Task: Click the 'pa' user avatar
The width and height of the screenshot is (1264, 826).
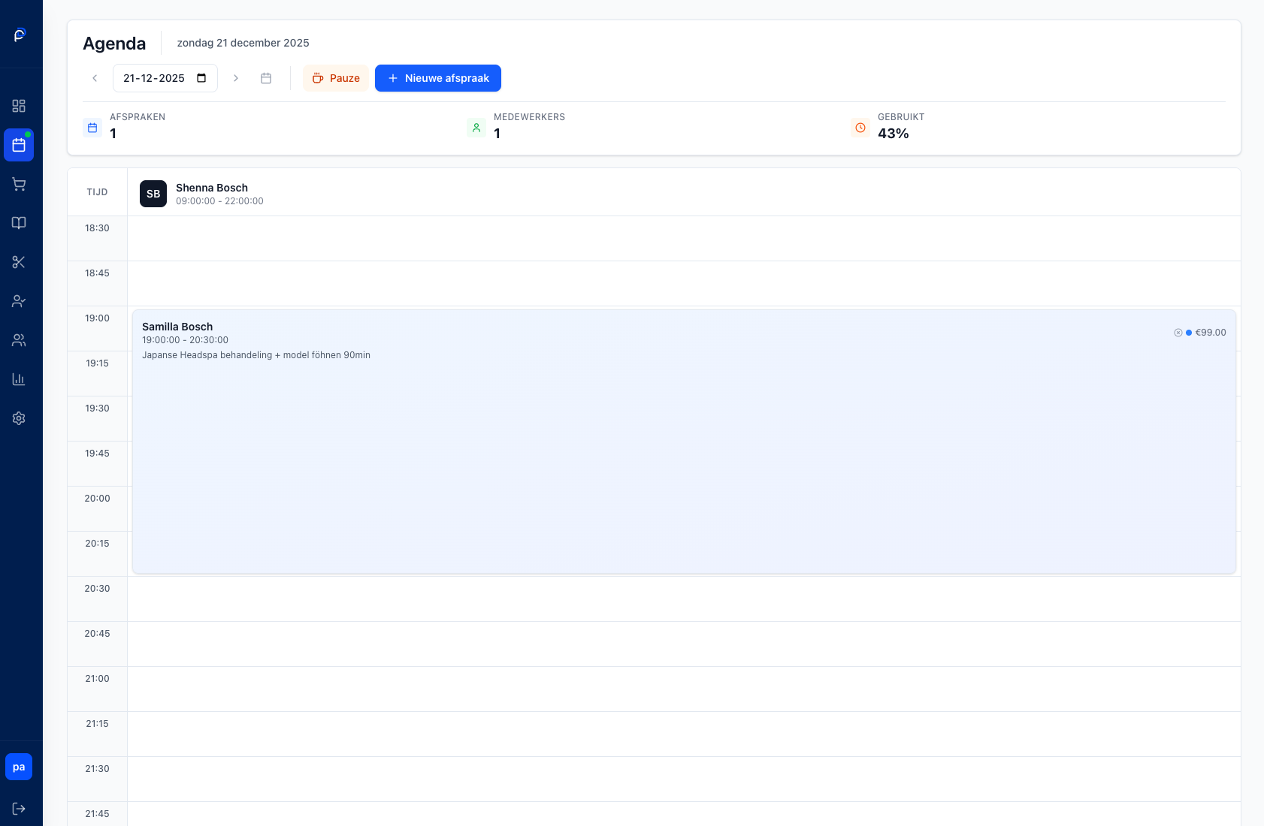Action: click(19, 767)
